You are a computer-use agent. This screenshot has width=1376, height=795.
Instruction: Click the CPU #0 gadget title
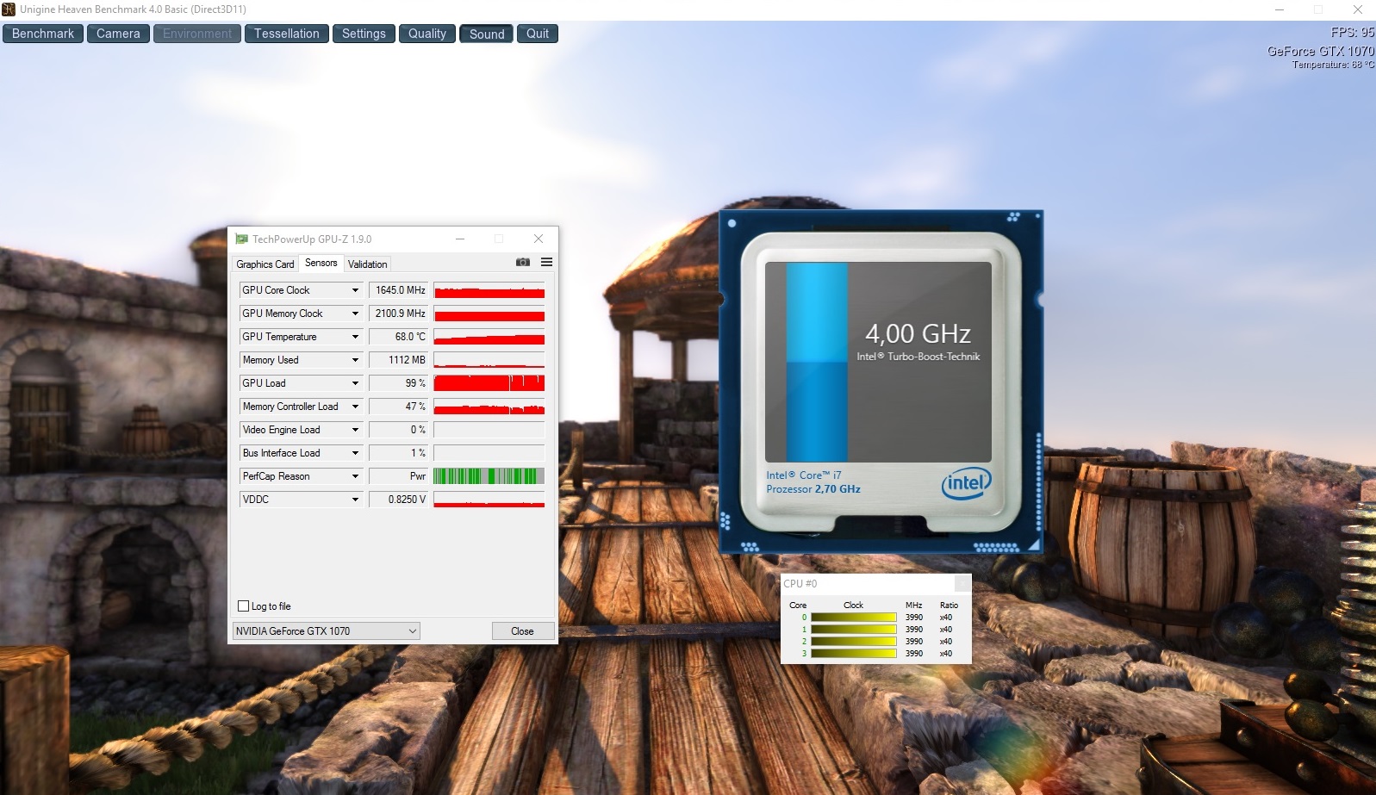pyautogui.click(x=800, y=584)
